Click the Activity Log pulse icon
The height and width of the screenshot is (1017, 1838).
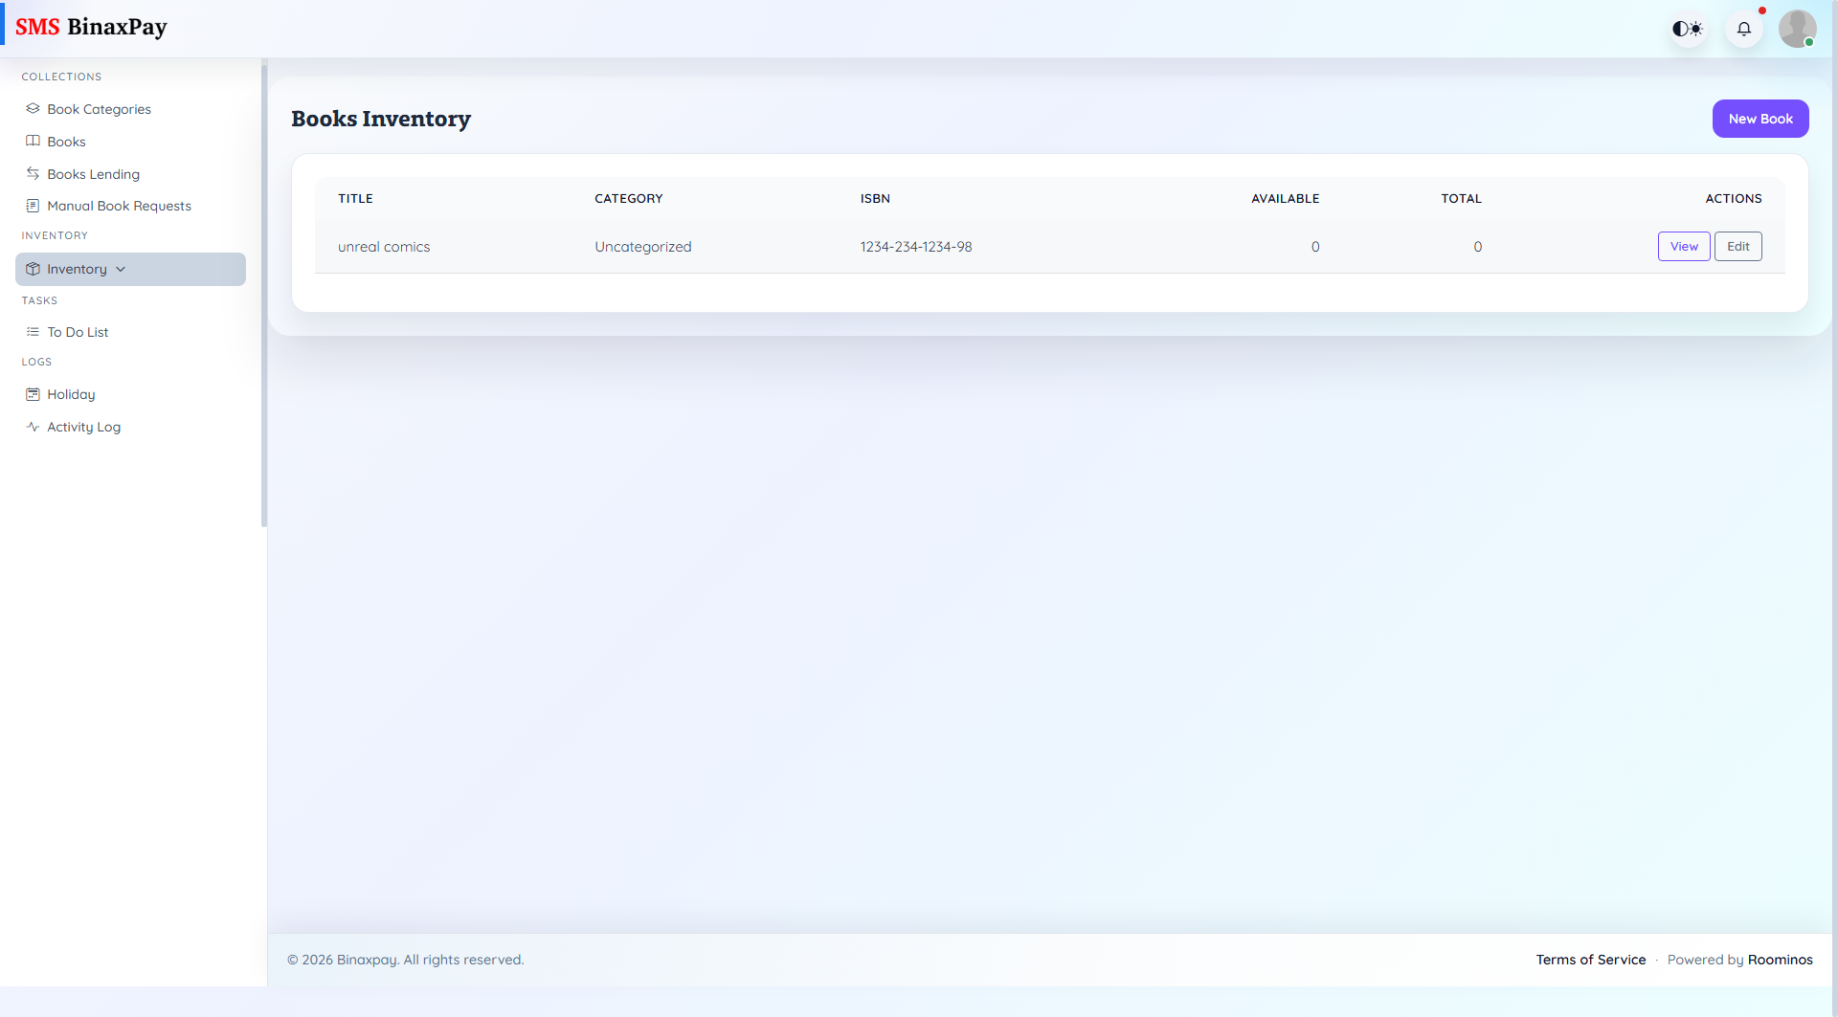[34, 426]
